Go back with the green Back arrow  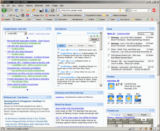click(4, 10)
